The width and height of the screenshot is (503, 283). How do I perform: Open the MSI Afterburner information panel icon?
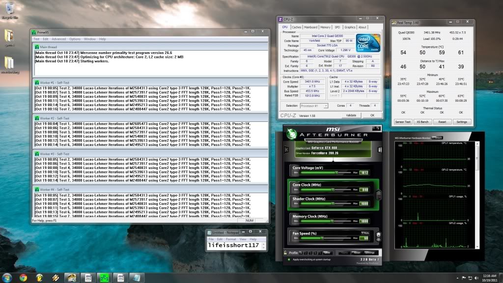(x=380, y=149)
